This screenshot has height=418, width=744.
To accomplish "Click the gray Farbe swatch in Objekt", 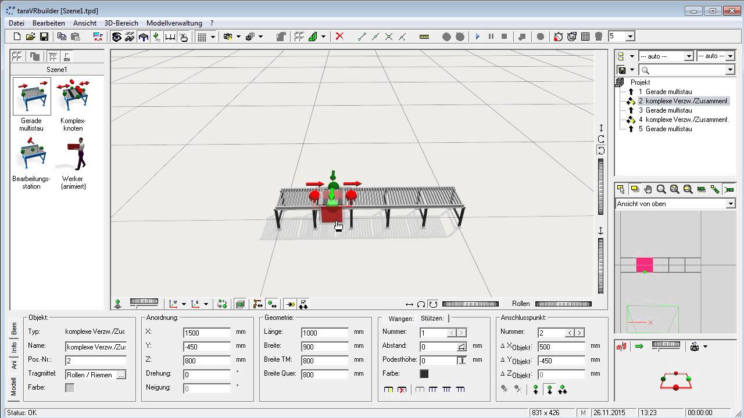I will point(70,388).
